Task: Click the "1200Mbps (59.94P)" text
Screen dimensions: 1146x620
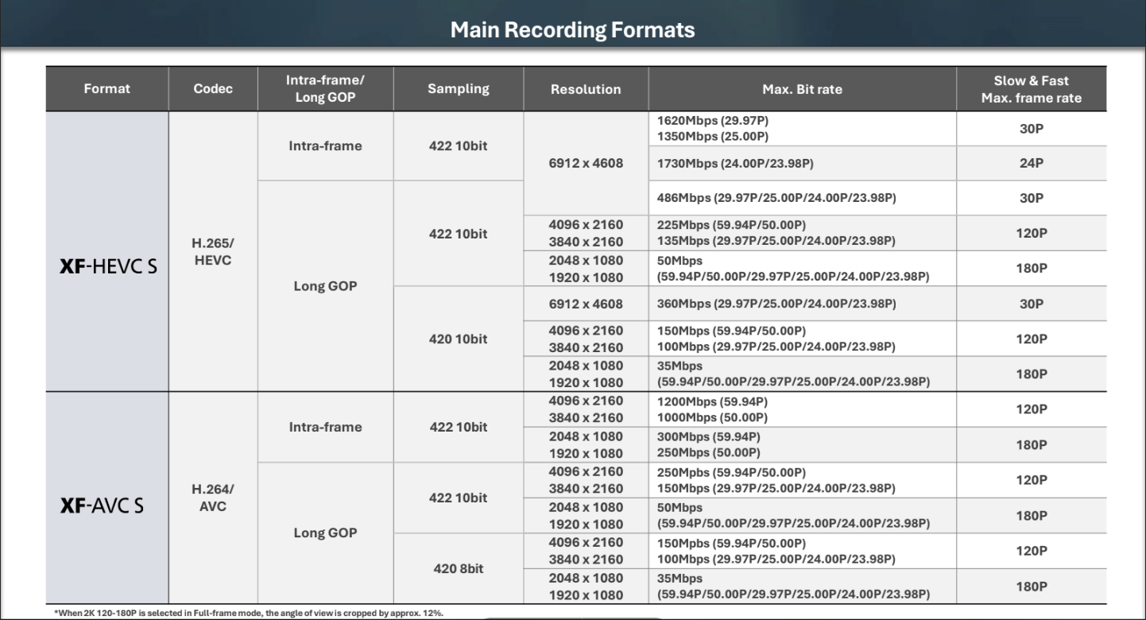Action: point(712,401)
